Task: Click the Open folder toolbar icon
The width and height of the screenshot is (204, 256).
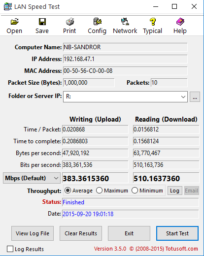Action: click(x=14, y=22)
